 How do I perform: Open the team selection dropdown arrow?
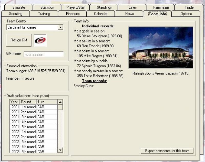pos(60,27)
